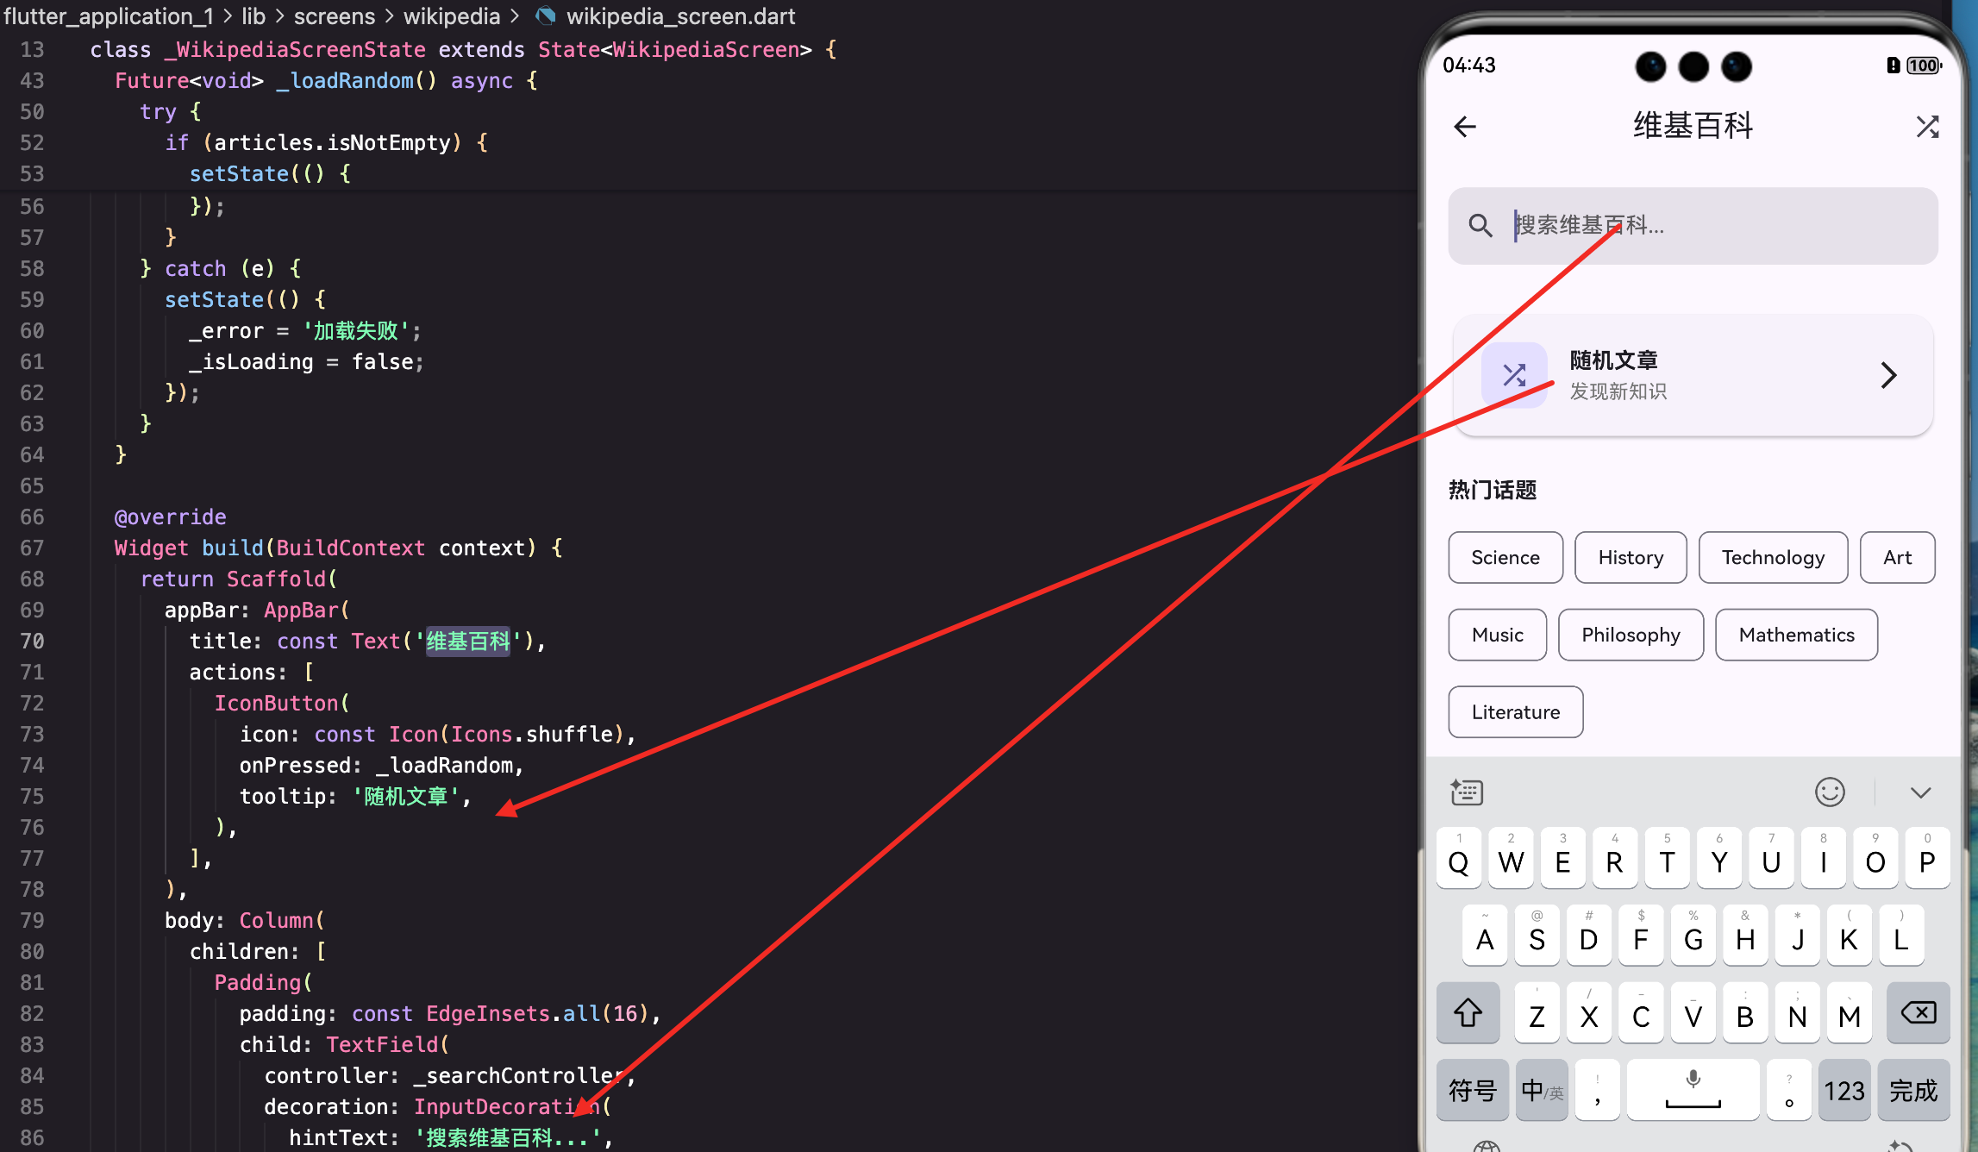Open the 随机文章 card
1978x1152 pixels.
[x=1693, y=375]
